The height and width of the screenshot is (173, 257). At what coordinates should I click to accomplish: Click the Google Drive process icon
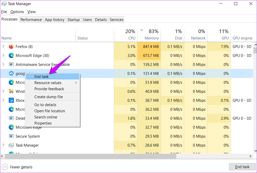click(x=11, y=74)
